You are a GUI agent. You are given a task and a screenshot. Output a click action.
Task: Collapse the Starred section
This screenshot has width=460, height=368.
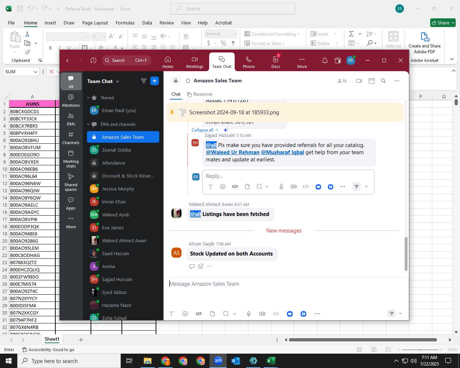point(88,98)
